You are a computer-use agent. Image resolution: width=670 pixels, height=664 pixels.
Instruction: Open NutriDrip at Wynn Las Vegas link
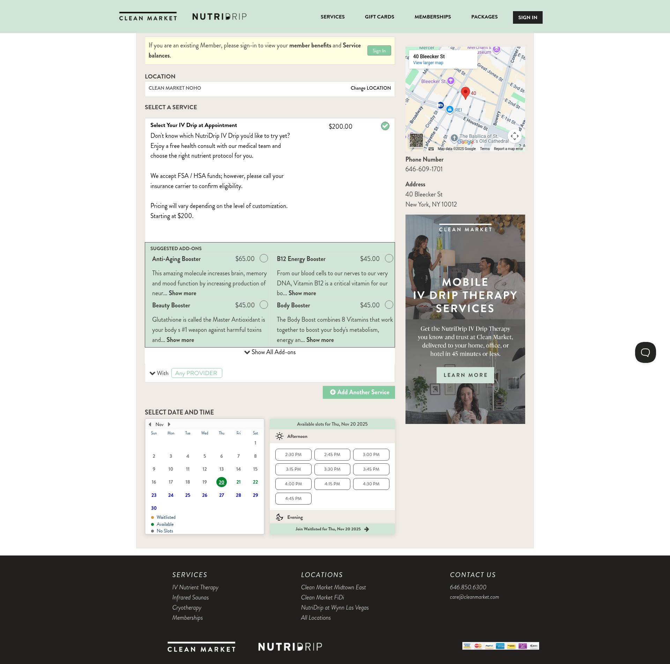(335, 608)
